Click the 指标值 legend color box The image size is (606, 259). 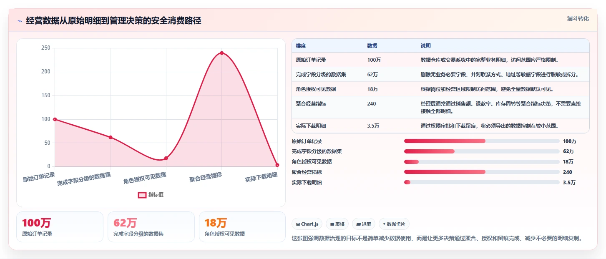(x=142, y=195)
